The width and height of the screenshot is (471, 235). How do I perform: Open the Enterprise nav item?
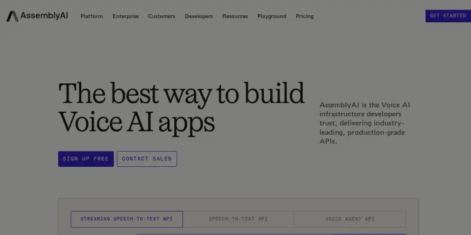click(x=125, y=16)
